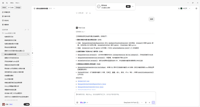This screenshot has width=200, height=107.
Task: Click the leftmost icon in input toolbar
Action: (x=77, y=103)
